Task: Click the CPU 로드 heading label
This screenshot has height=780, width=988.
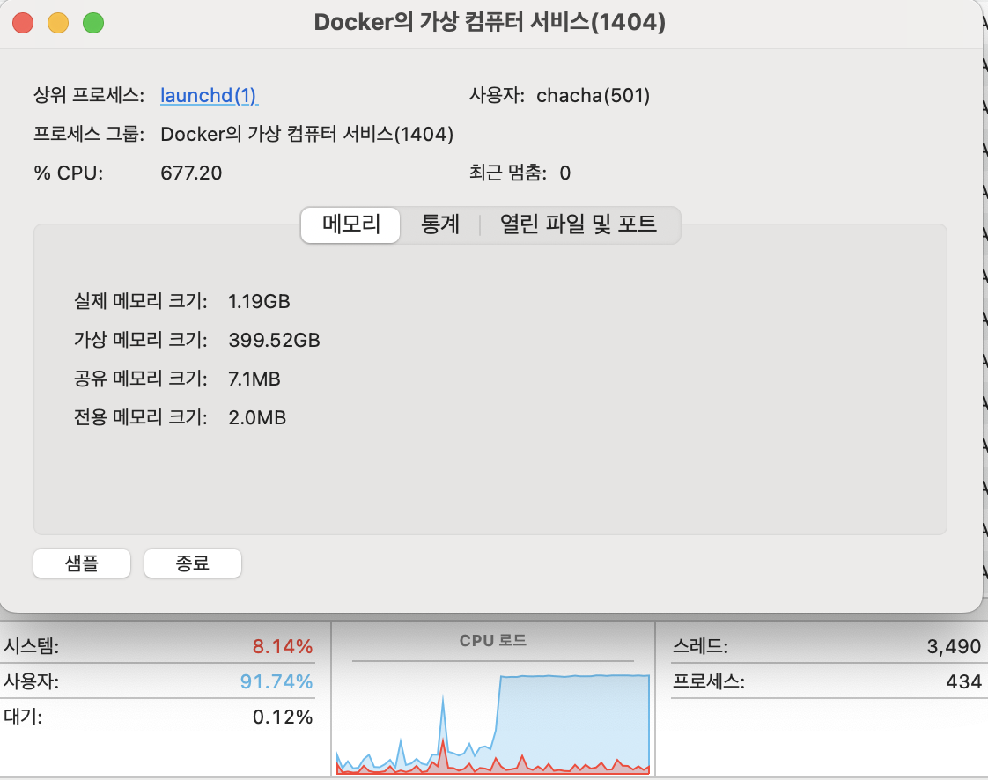Action: tap(493, 641)
